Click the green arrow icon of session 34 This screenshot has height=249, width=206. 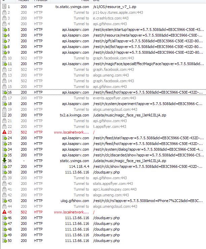[x=5, y=149]
